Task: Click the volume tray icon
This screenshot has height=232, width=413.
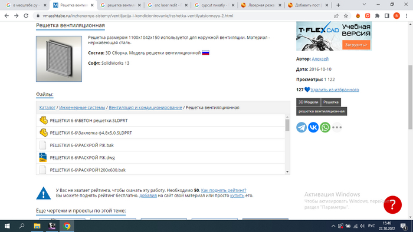Action: point(362,226)
